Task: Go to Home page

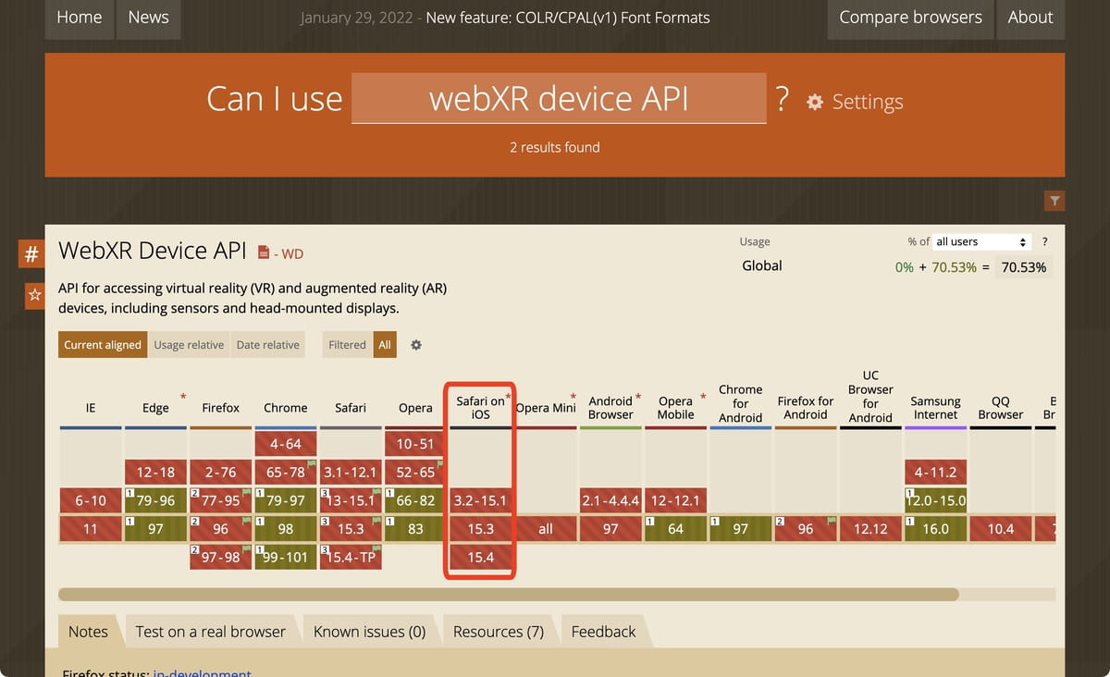Action: (80, 18)
